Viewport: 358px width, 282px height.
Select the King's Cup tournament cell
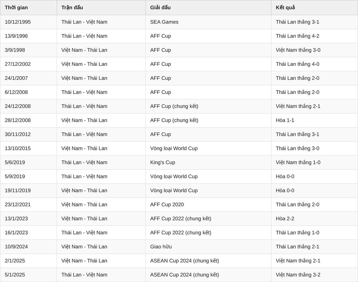pos(208,162)
